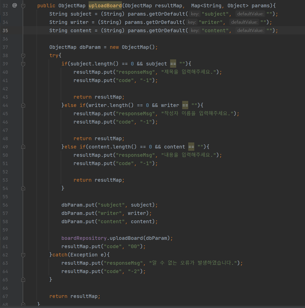The width and height of the screenshot is (305, 308).
Task: Click the "code" string on line 46
Action: [x=125, y=122]
